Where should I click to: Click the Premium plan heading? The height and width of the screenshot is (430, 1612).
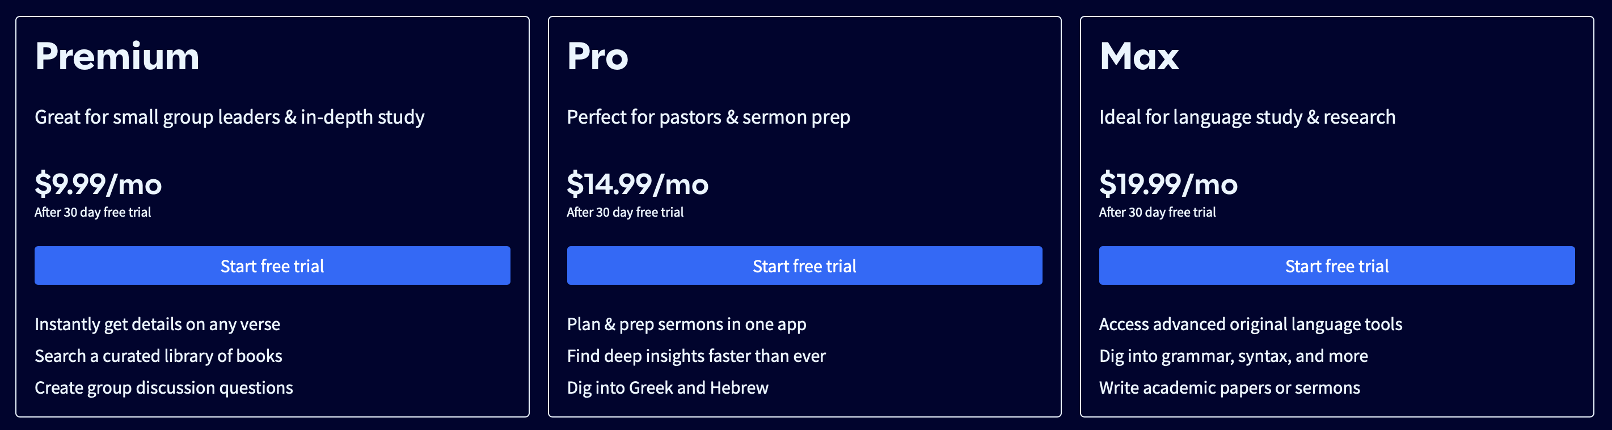(117, 56)
